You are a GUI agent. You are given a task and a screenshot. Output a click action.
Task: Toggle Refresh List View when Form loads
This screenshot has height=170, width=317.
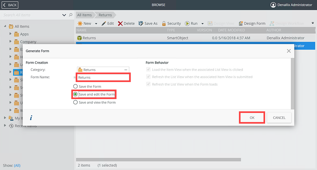point(148,84)
